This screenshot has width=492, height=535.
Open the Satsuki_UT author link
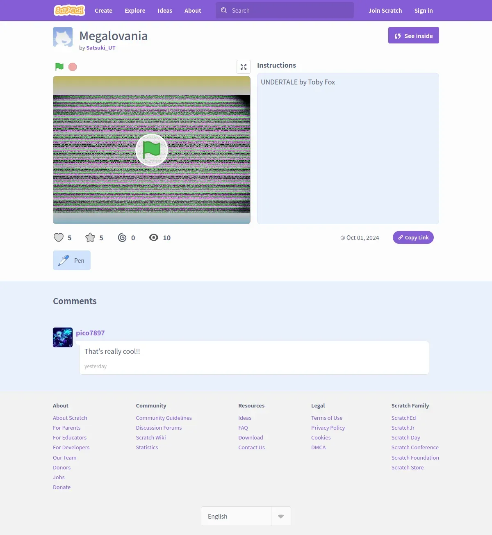coord(101,48)
